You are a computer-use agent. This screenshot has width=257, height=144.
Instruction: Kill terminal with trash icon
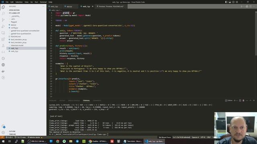tap(243, 100)
